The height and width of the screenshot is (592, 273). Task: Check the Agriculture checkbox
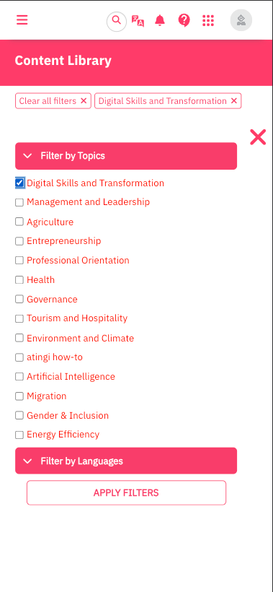coord(19,222)
